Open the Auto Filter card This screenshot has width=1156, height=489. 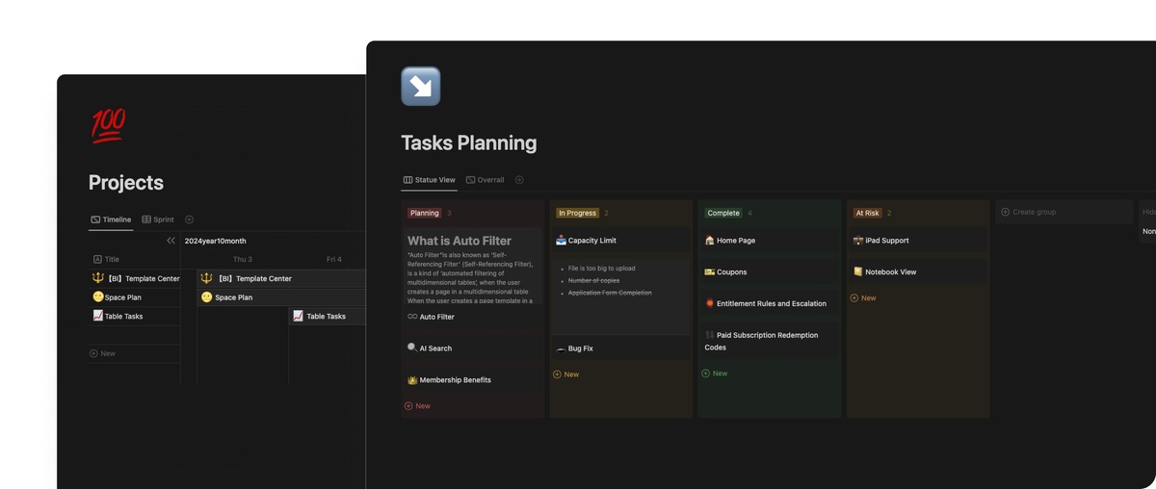click(x=472, y=317)
